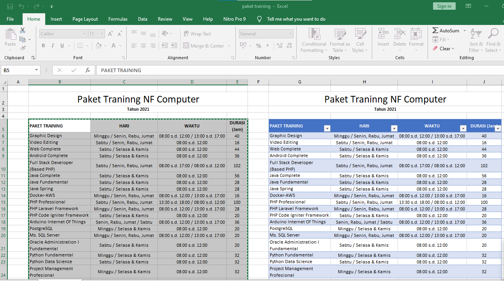Switch to the Formulas ribbon tab
The height and width of the screenshot is (281, 504).
point(118,19)
